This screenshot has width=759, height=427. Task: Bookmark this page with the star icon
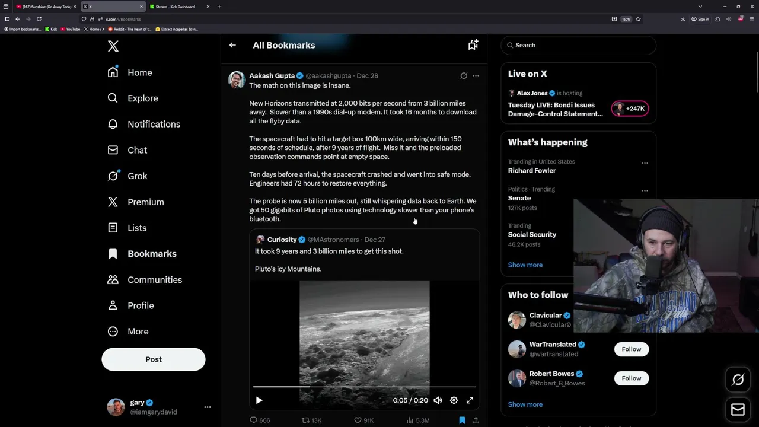638,19
